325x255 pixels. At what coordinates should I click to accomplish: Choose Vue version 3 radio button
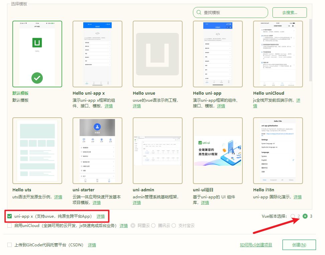pos(305,216)
